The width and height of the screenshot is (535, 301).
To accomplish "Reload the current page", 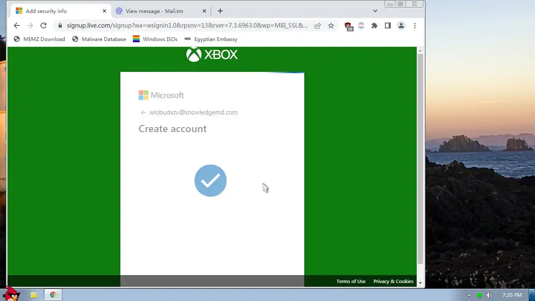I will click(43, 26).
